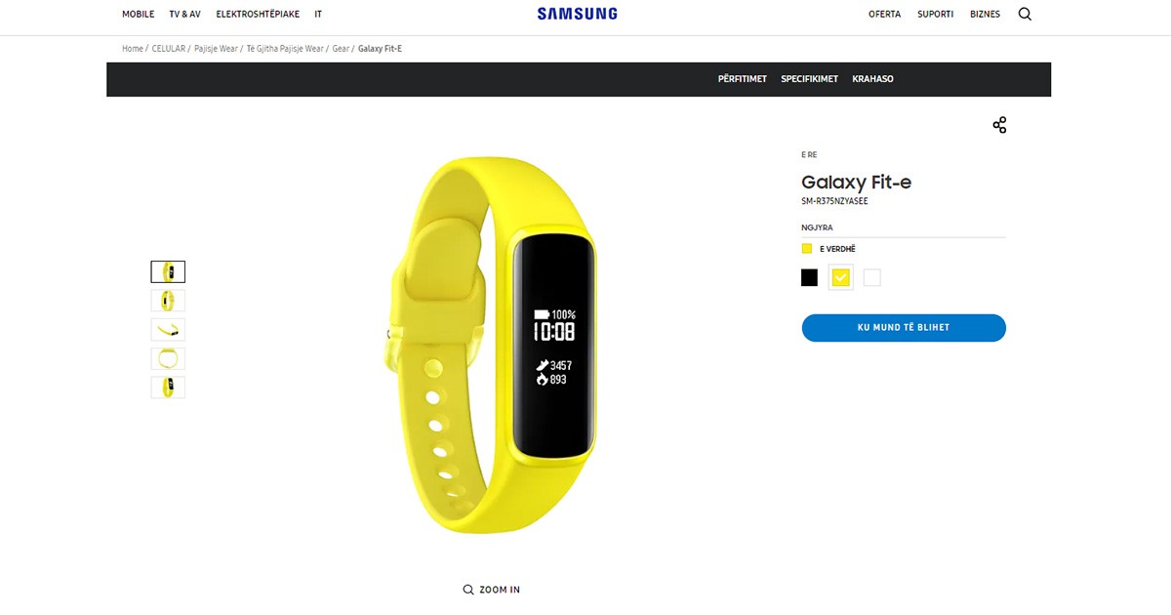The width and height of the screenshot is (1171, 615).
Task: Show the flat-band third thumbnail
Action: tap(168, 329)
